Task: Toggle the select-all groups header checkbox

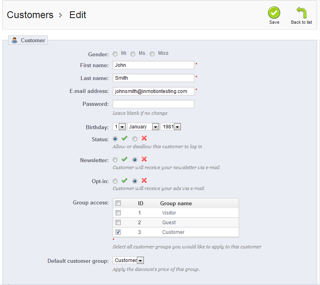Action: [118, 203]
